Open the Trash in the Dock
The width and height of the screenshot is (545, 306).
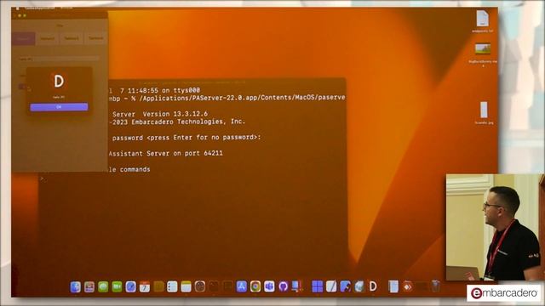435,286
